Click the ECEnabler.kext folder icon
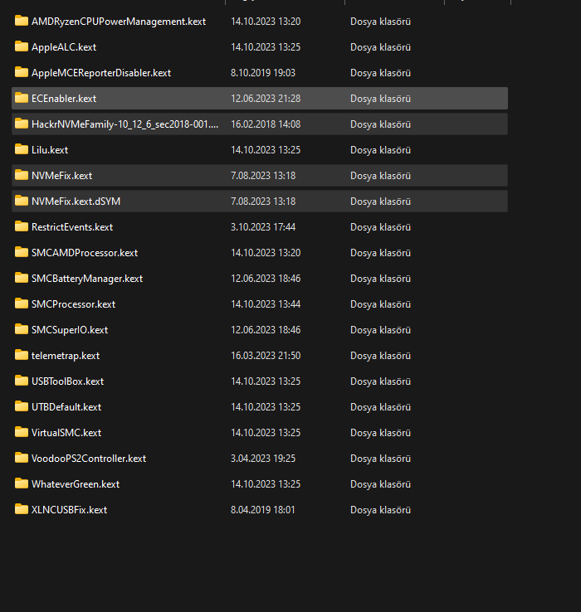The height and width of the screenshot is (612, 581). pos(22,98)
